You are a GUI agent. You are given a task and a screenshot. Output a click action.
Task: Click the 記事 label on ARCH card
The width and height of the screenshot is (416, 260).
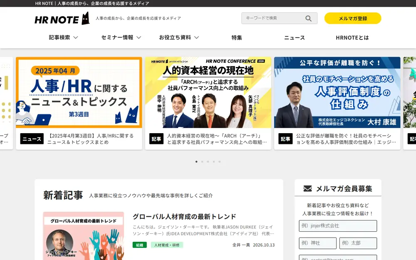156,139
